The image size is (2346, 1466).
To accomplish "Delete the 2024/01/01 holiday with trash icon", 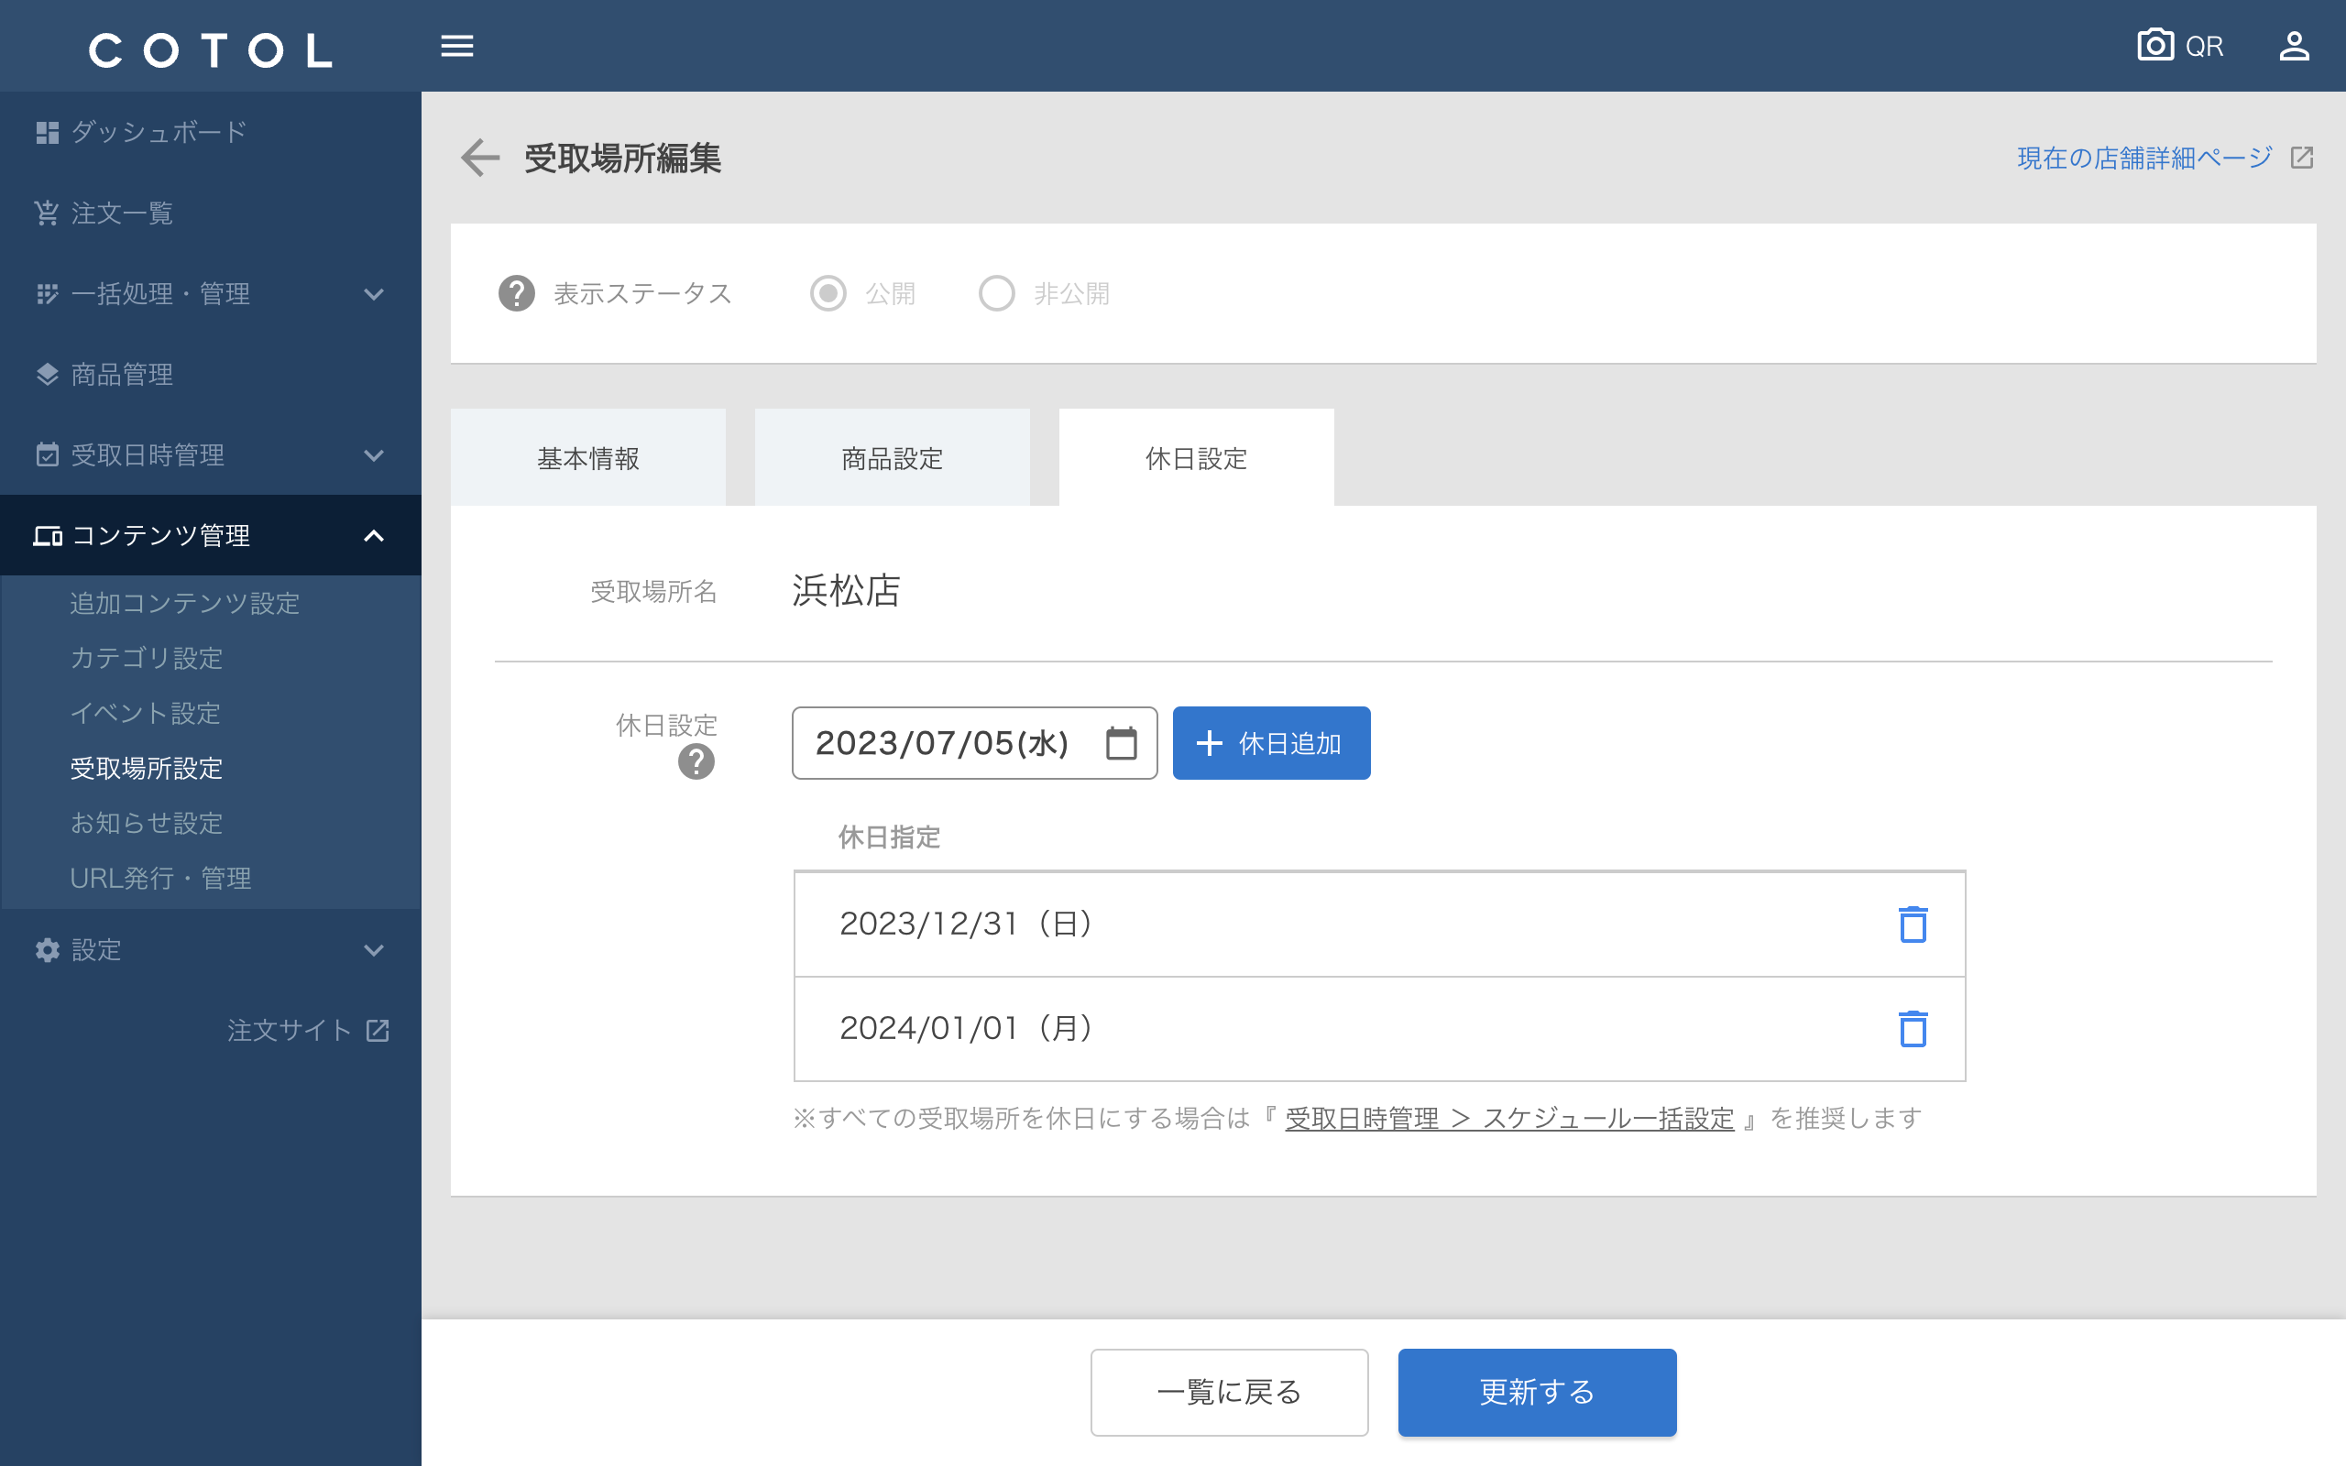I will point(1913,1029).
